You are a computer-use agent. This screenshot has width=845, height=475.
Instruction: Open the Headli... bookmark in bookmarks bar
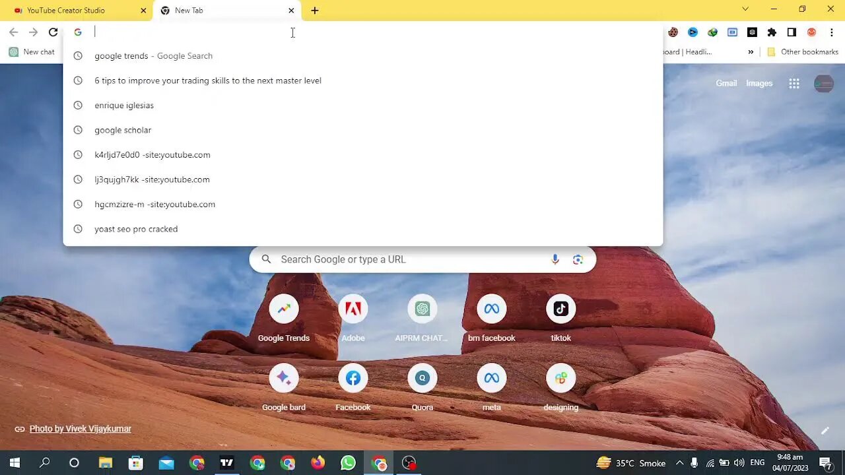(x=688, y=51)
